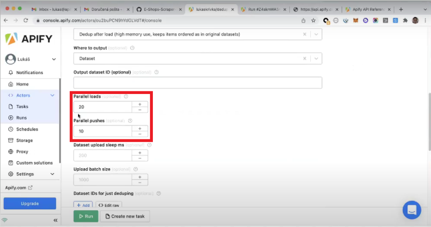This screenshot has height=227, width=431.
Task: Show help for Upload batch size
Action: pos(136,169)
